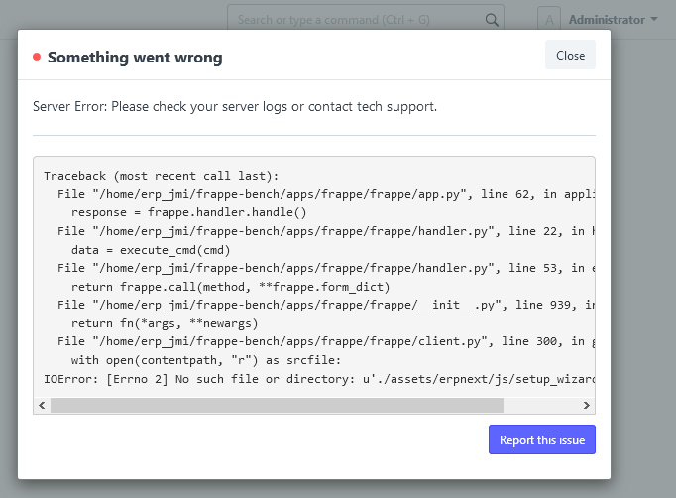Screen dimensions: 676x498
Task: Click the traceback scrollbar left arrow
Action: click(42, 405)
